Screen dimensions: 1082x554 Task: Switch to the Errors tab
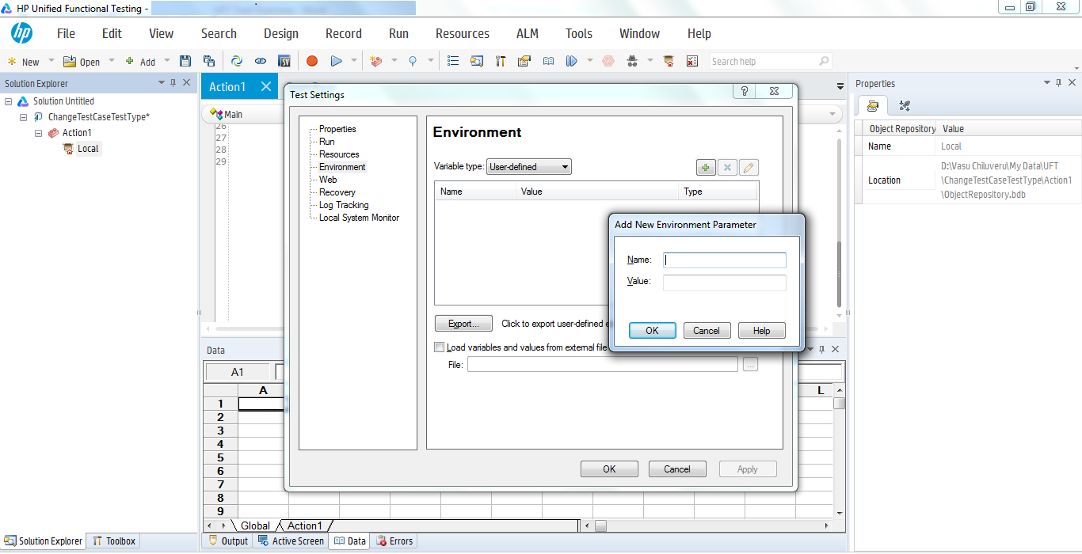[394, 541]
